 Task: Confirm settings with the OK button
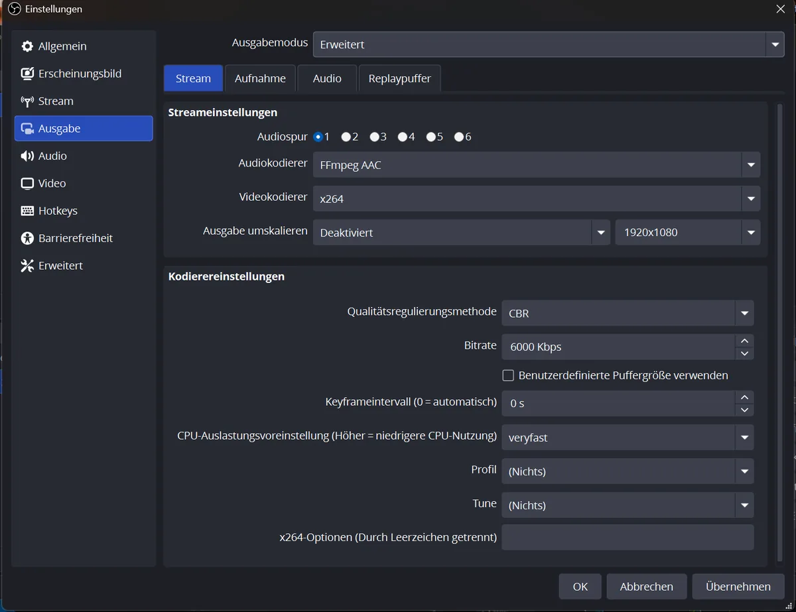580,587
